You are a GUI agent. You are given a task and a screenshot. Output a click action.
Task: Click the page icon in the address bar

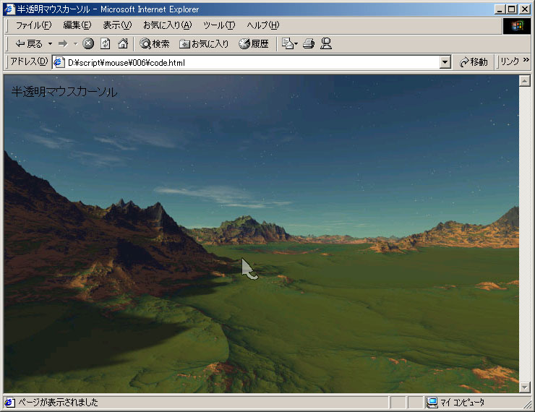pyautogui.click(x=59, y=62)
